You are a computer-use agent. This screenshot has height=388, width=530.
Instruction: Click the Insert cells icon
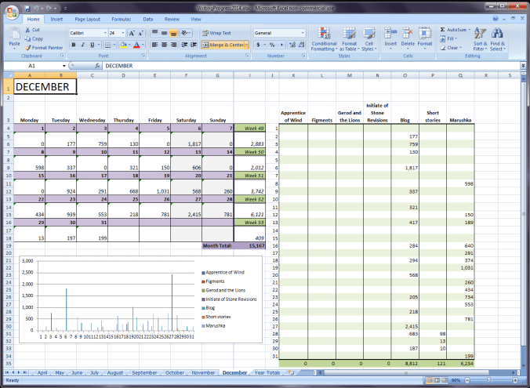pyautogui.click(x=390, y=33)
